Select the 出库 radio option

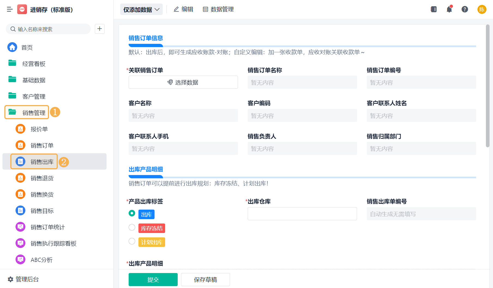[x=132, y=213]
